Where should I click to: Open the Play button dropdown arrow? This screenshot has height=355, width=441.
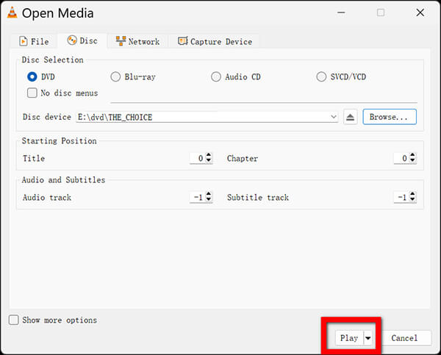pyautogui.click(x=368, y=338)
